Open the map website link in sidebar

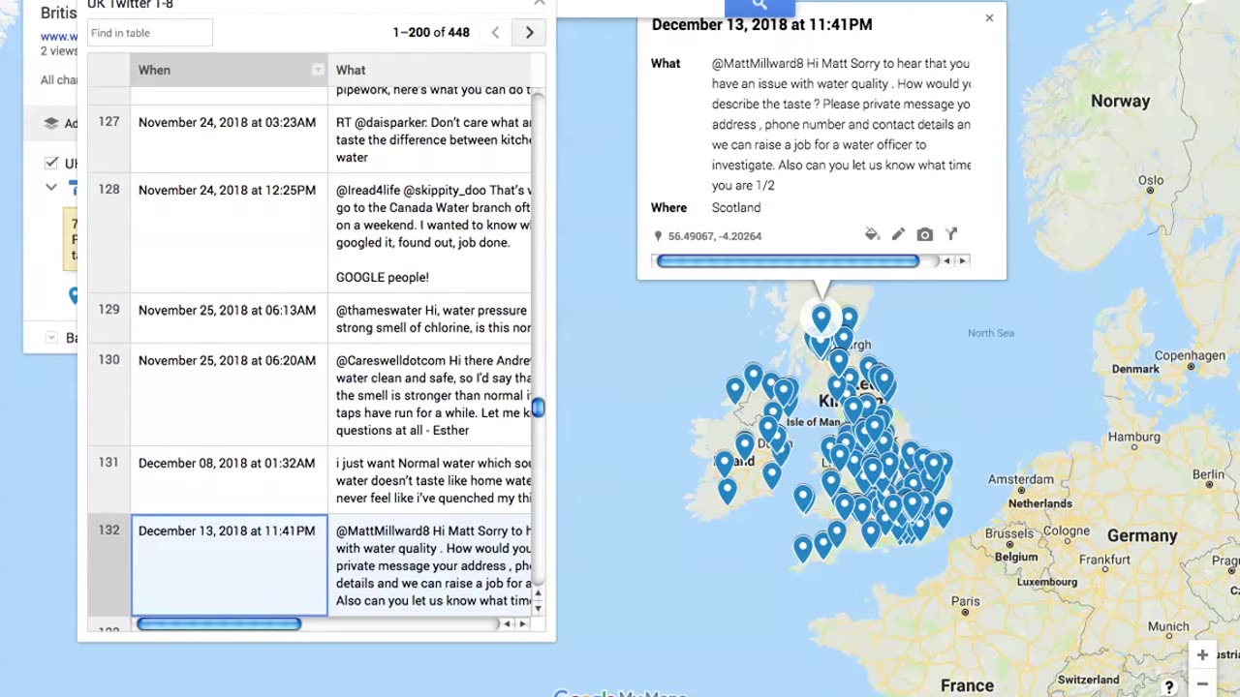pos(58,37)
